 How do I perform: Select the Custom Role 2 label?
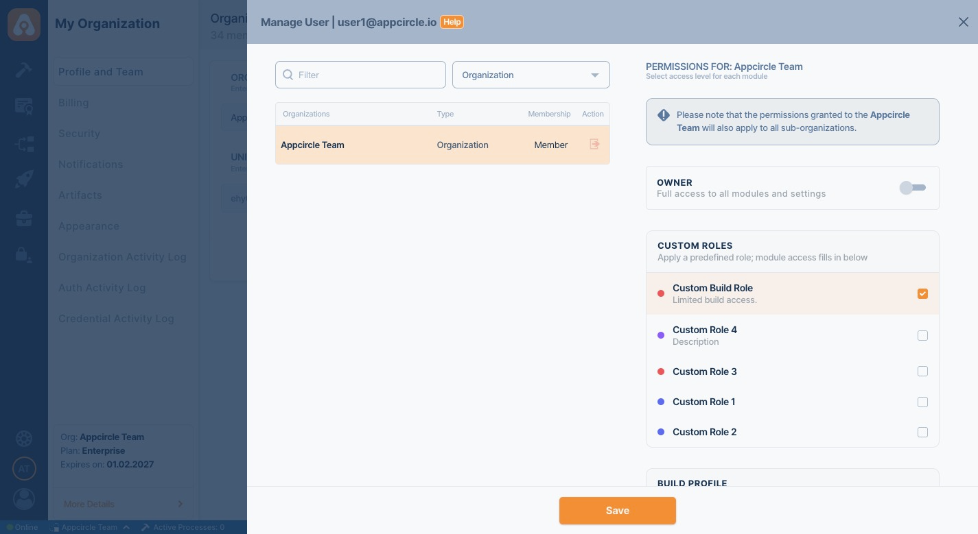point(705,432)
